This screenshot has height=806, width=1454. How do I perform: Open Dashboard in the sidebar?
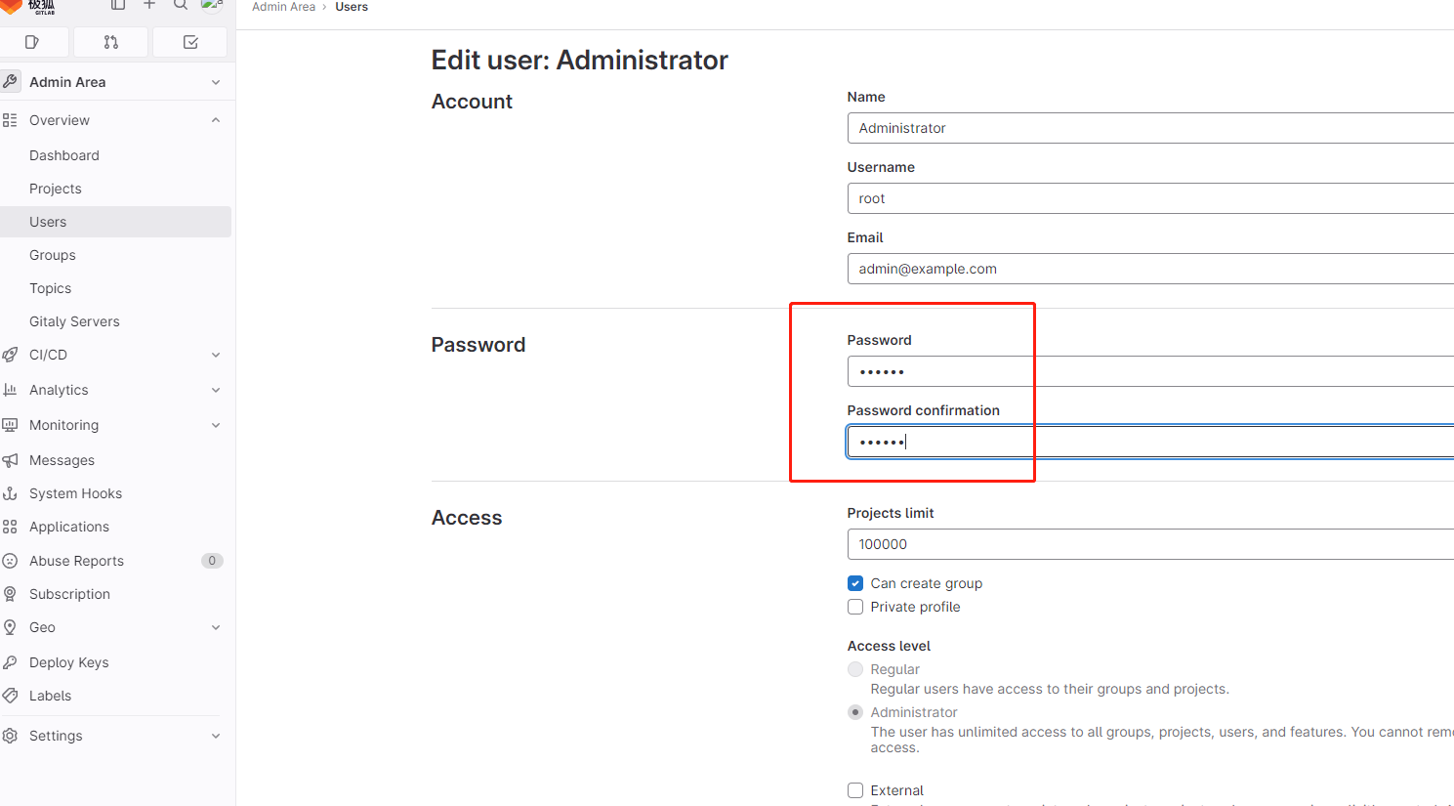tap(64, 155)
